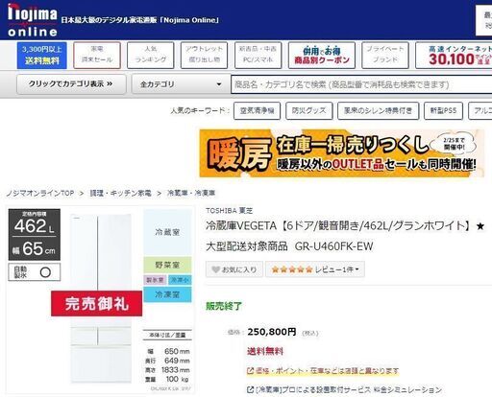Click the 防災グッズ keyword button
492x397 pixels.
[309, 110]
